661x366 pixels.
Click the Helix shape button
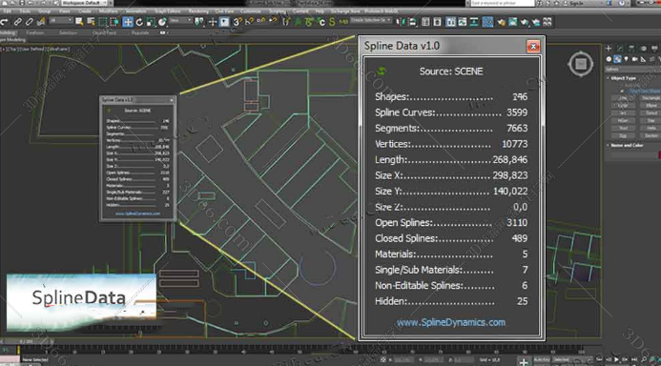(651, 128)
